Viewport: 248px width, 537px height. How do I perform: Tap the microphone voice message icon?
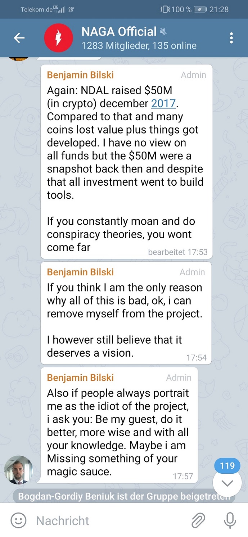pyautogui.click(x=229, y=520)
